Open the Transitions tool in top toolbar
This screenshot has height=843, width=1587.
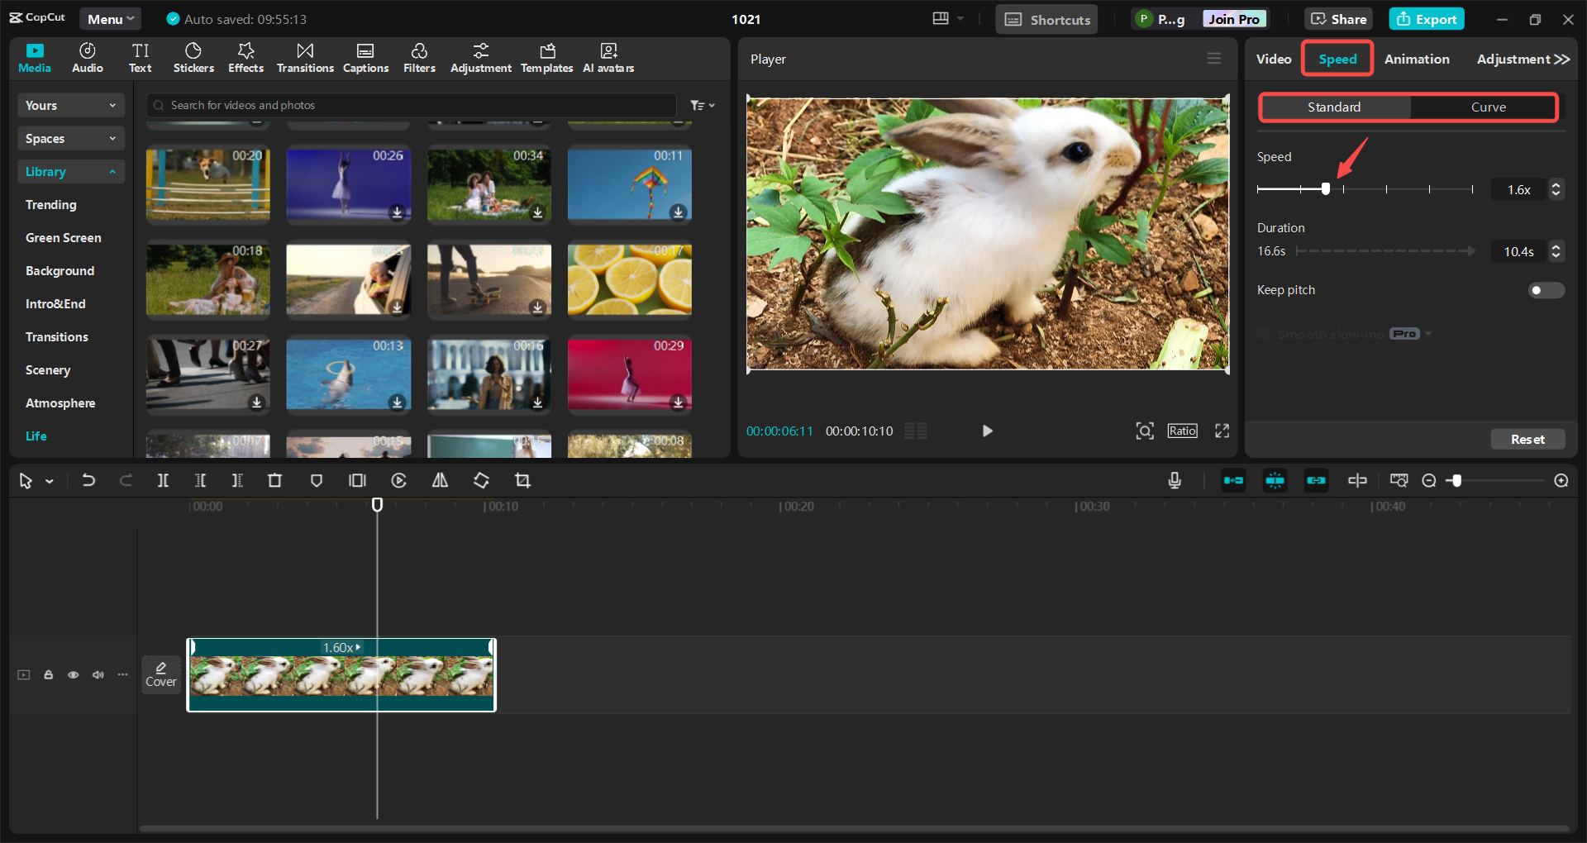305,58
